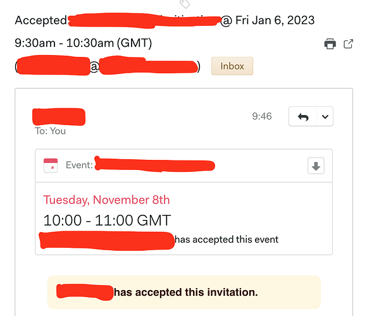Click the '9:30am - 10:30am (GMT)' subject line
The width and height of the screenshot is (367, 316).
pos(84,43)
